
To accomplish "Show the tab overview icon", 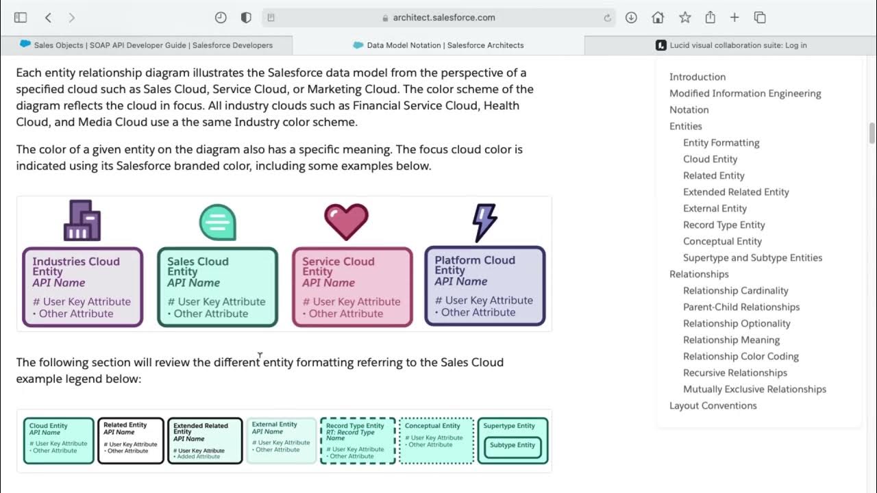I will [x=760, y=18].
